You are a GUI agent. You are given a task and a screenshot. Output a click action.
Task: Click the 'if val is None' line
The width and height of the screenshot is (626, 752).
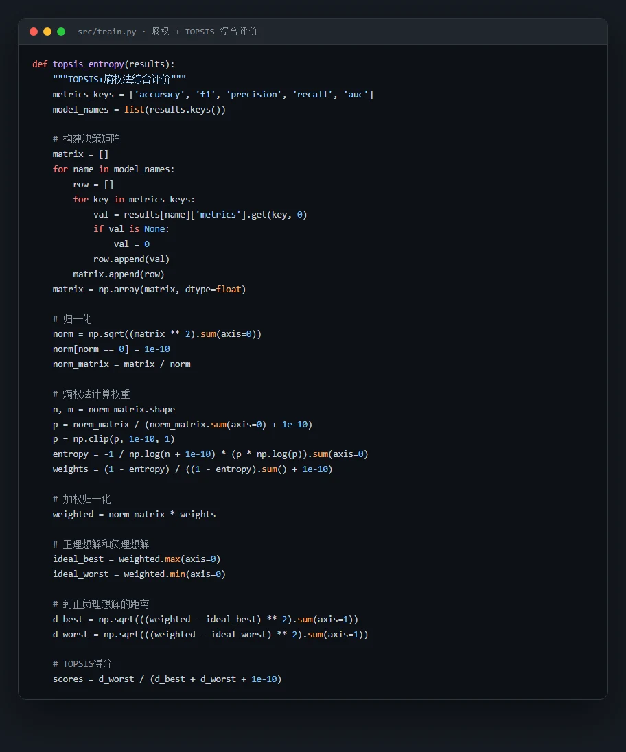(131, 229)
